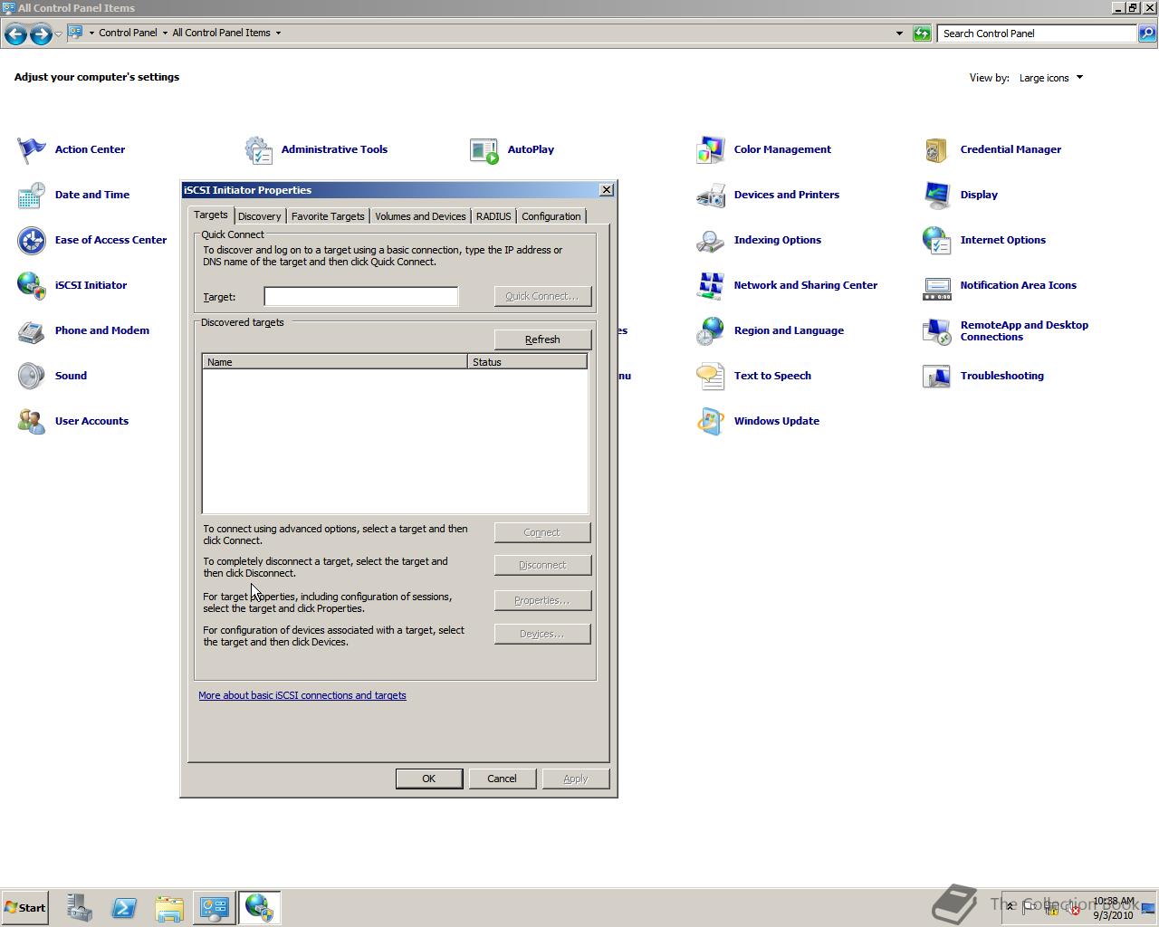This screenshot has height=927, width=1159.
Task: Click the Target input field
Action: pyautogui.click(x=360, y=296)
